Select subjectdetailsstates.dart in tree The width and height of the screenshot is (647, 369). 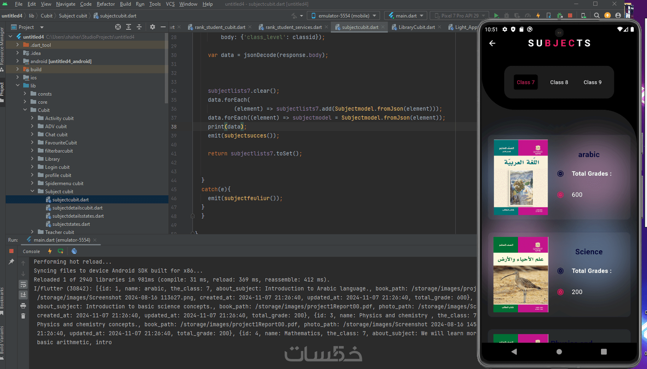[x=78, y=216]
